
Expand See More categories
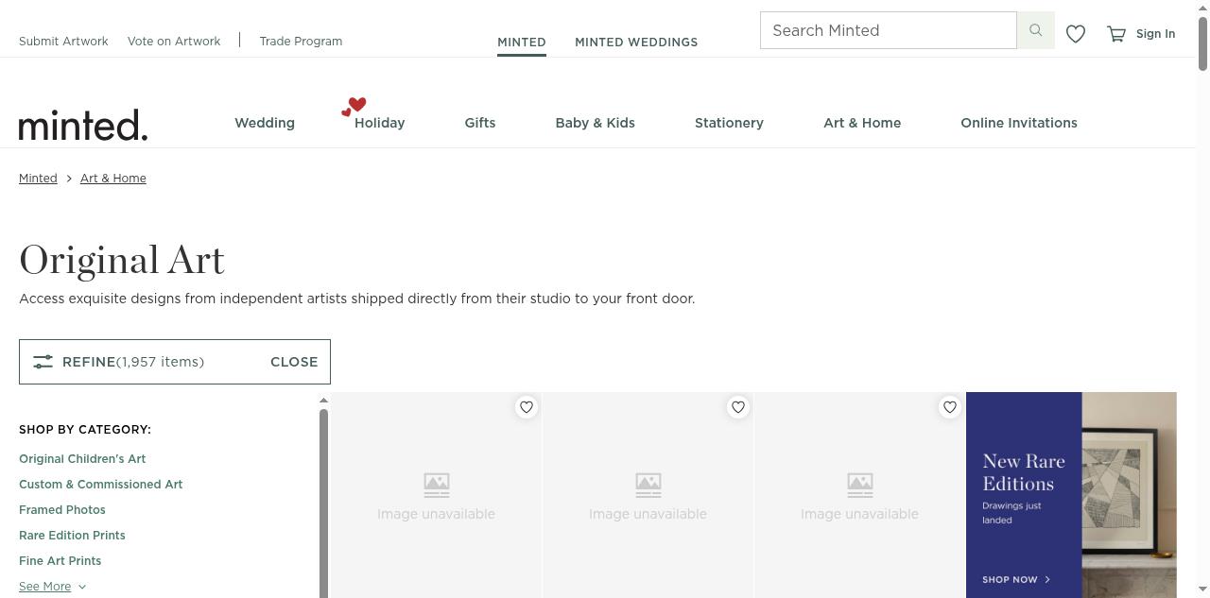52,587
